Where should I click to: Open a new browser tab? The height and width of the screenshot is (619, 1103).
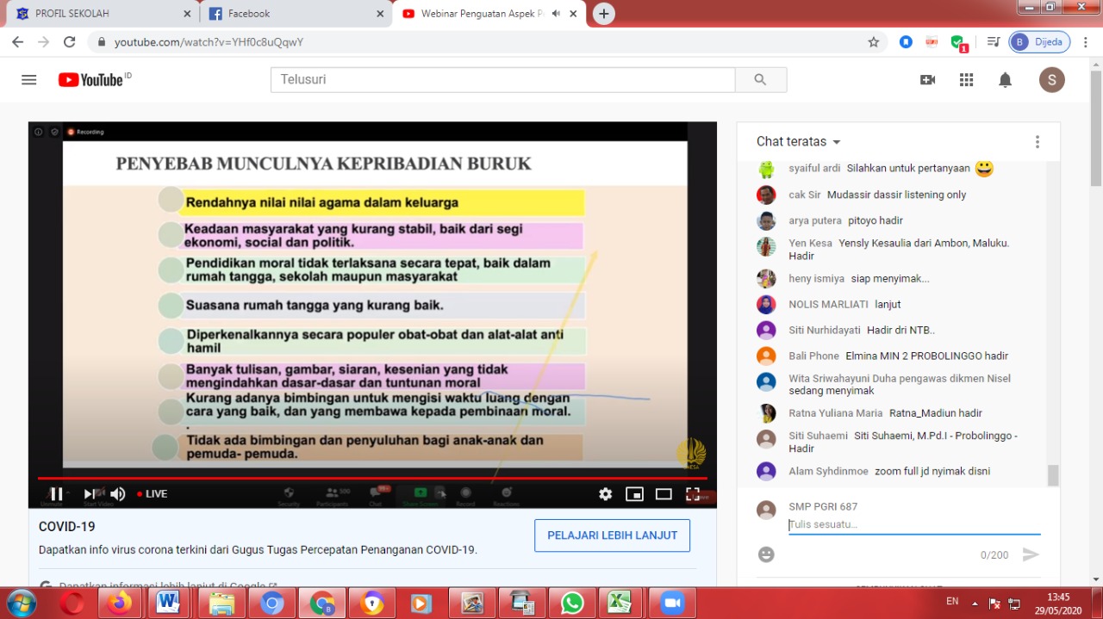click(x=604, y=14)
